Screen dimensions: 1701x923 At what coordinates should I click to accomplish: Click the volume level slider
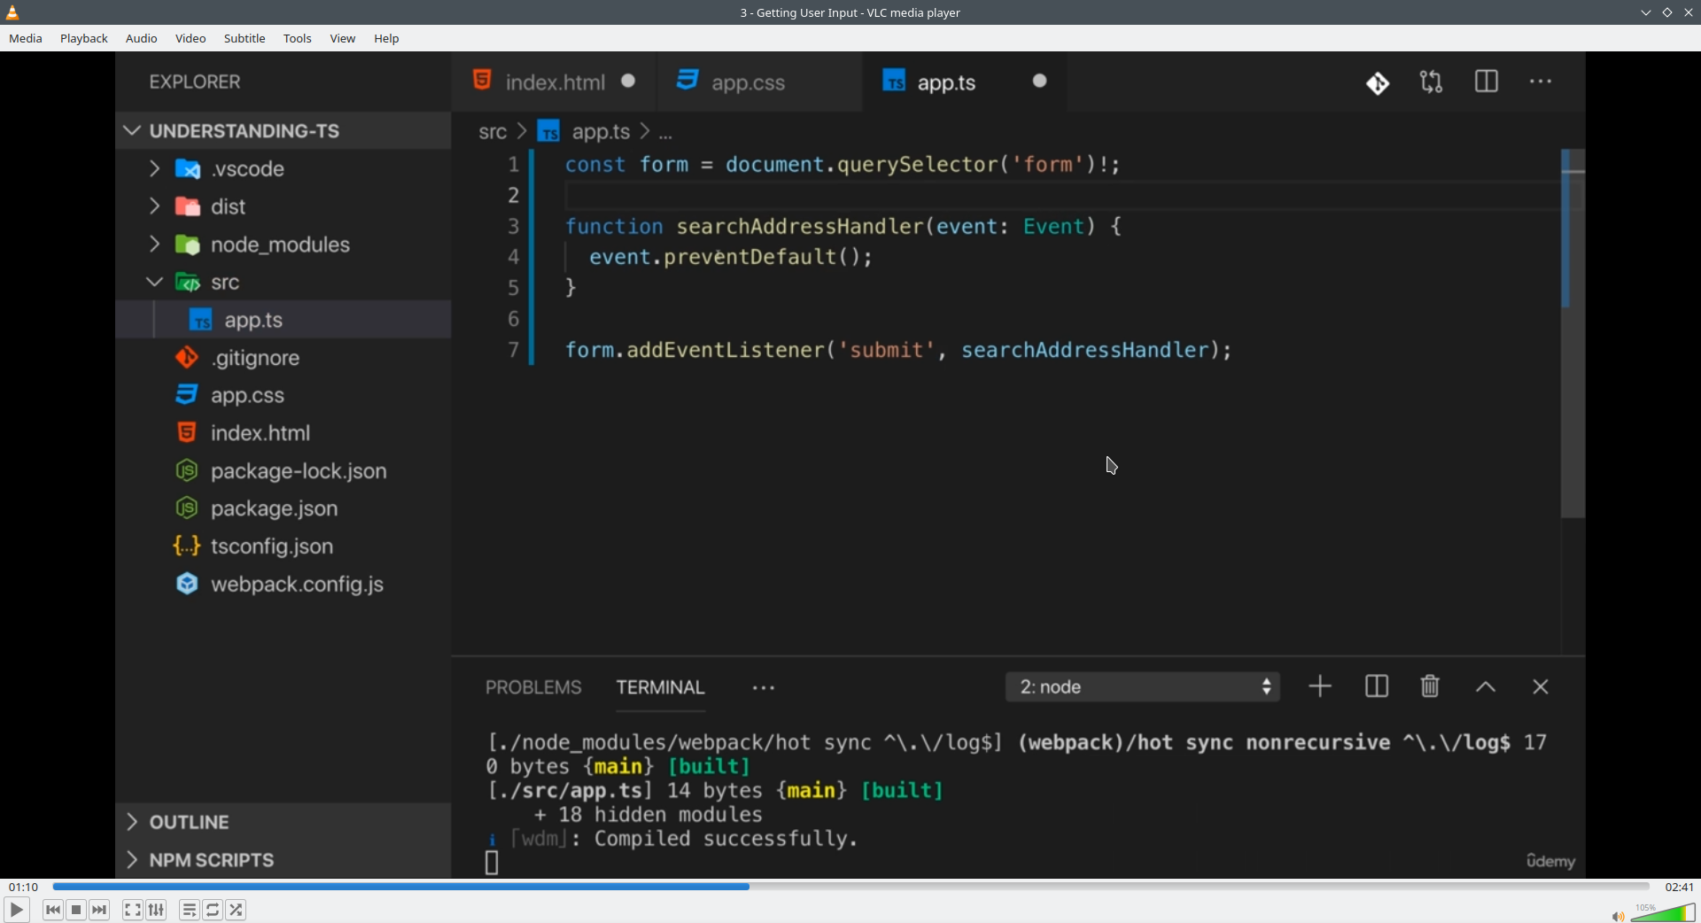click(1663, 912)
